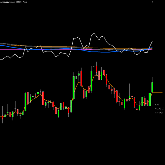The height and width of the screenshot is (165, 165).
Task: Select the 3.37 price label
Action: (x=157, y=105)
